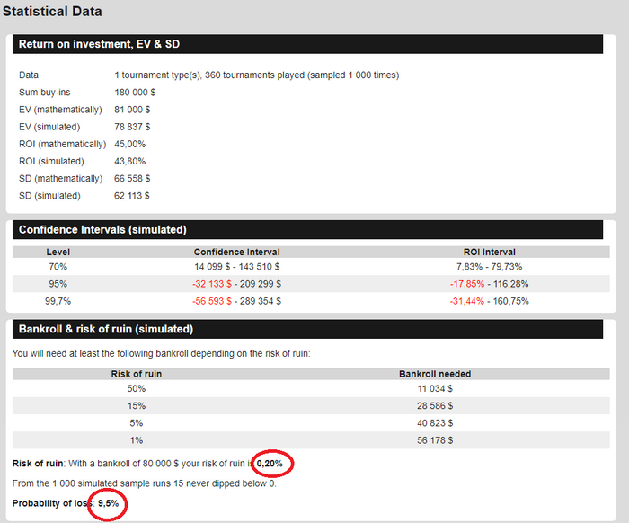Select the 15% risk of ruin cell
629x523 pixels.
point(137,406)
